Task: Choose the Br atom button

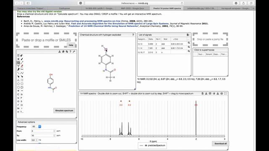Action: pyautogui.click(x=18, y=108)
